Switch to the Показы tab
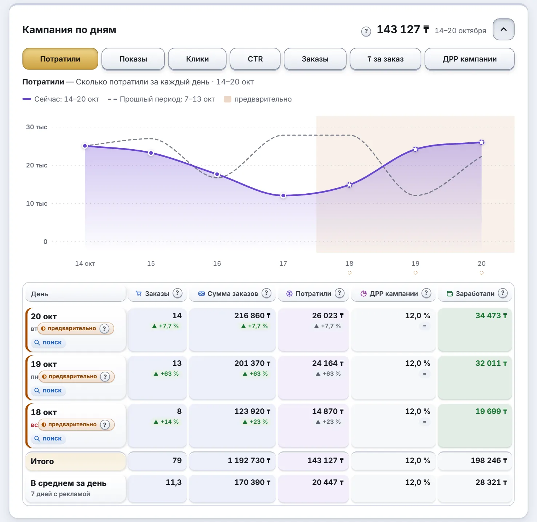537x522 pixels. [x=133, y=59]
